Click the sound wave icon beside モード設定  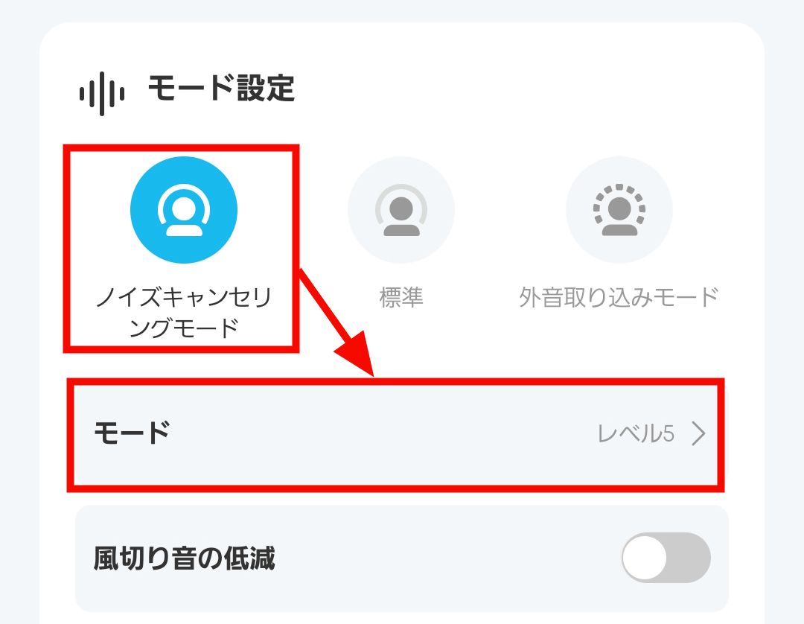pyautogui.click(x=101, y=93)
